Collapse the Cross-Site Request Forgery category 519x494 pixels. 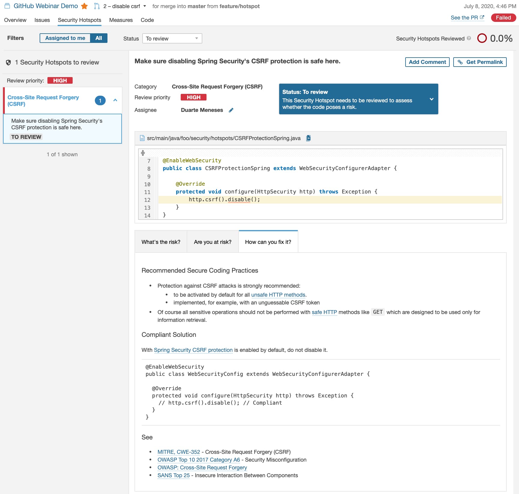pos(115,100)
